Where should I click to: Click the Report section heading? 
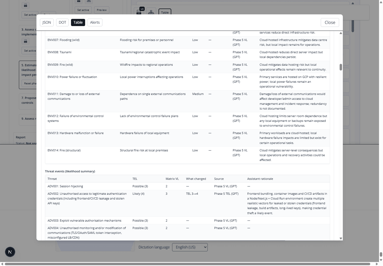[20, 137]
